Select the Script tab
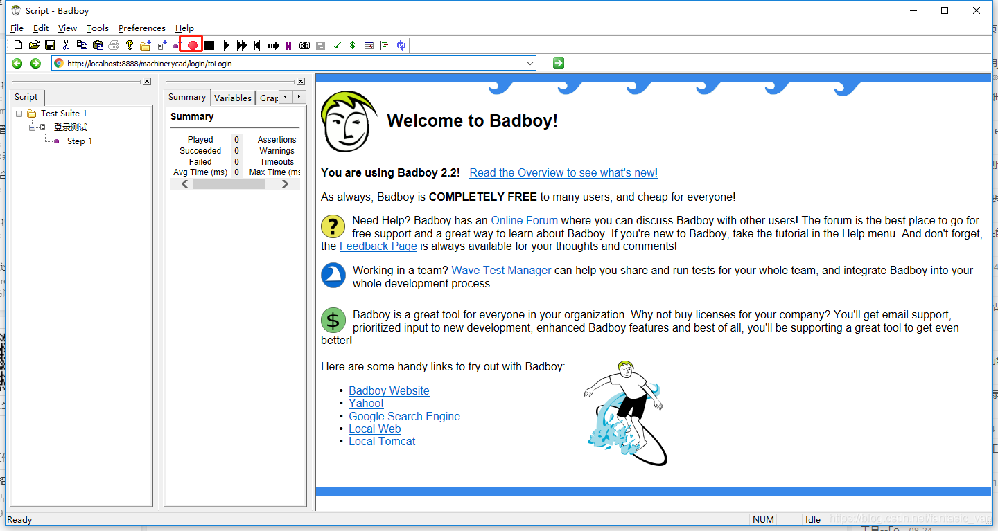998x531 pixels. pos(26,97)
